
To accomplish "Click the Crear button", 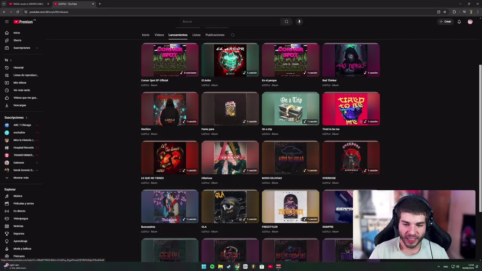I will click(x=445, y=22).
